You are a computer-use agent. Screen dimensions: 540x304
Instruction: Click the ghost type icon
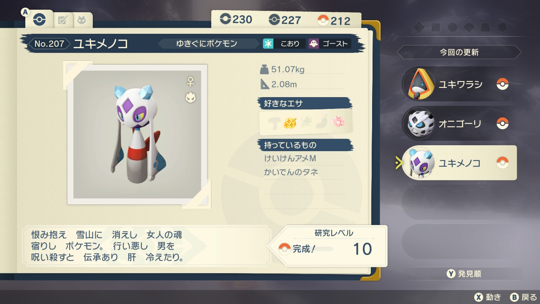[313, 43]
